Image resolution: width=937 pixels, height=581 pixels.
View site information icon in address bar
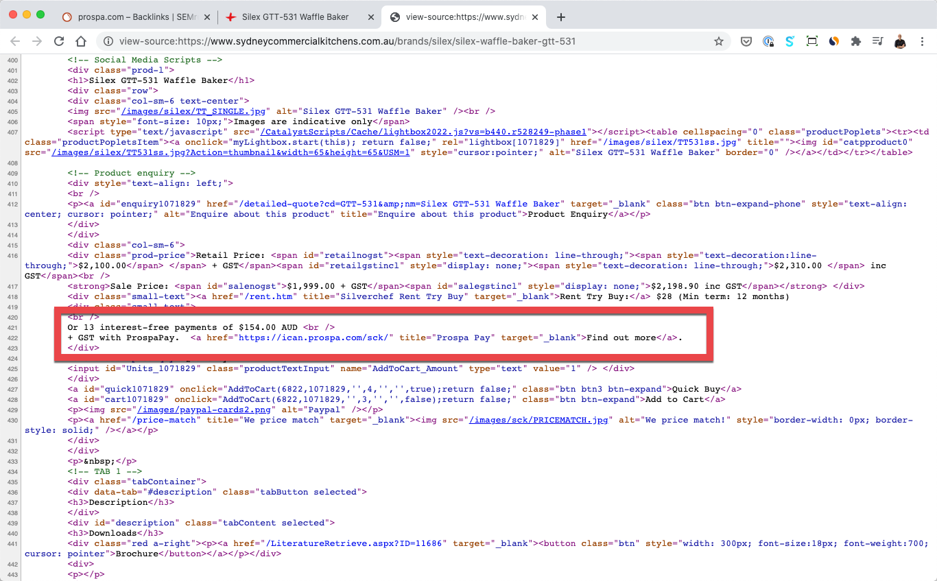[109, 41]
